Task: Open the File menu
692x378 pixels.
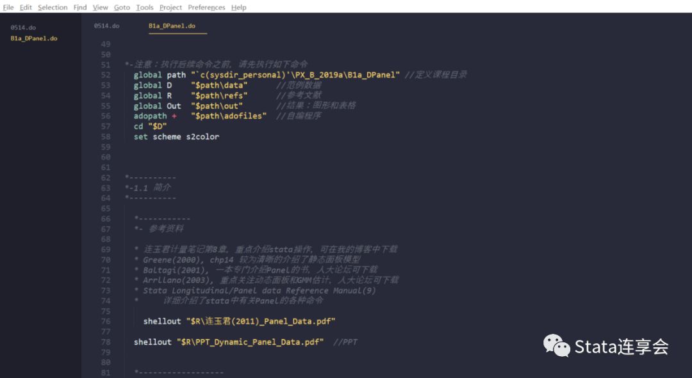Action: click(8, 7)
